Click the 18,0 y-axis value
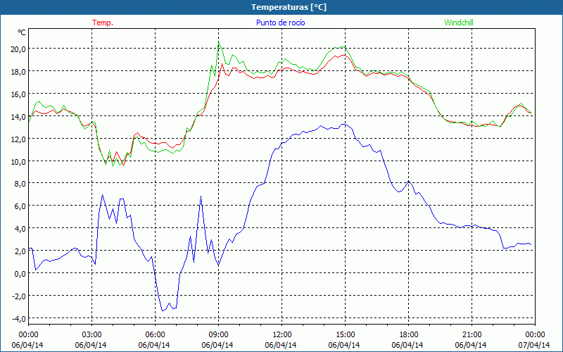 pyautogui.click(x=18, y=72)
